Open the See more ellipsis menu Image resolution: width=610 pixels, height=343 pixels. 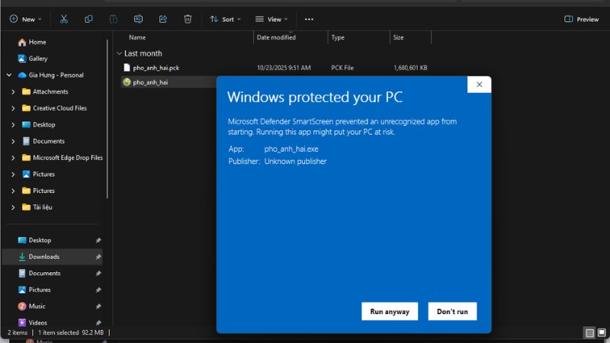tap(309, 19)
